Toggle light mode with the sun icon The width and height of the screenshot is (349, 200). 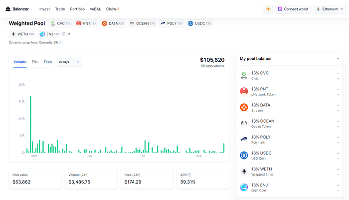point(269,9)
